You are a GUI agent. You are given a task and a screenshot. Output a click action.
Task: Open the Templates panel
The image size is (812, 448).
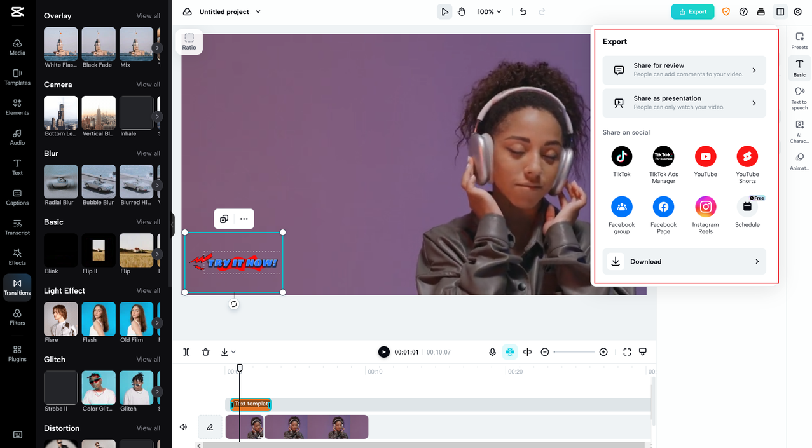pyautogui.click(x=17, y=78)
